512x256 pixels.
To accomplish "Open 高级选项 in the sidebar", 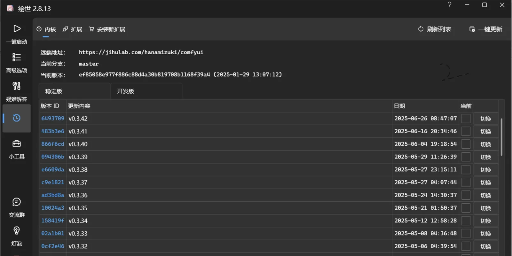I will [x=17, y=58].
